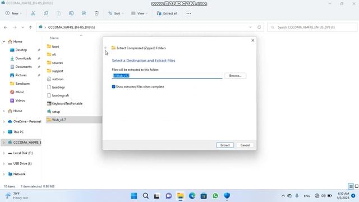Open Microsoft Store from the taskbar
The image size is (359, 202).
204,196
